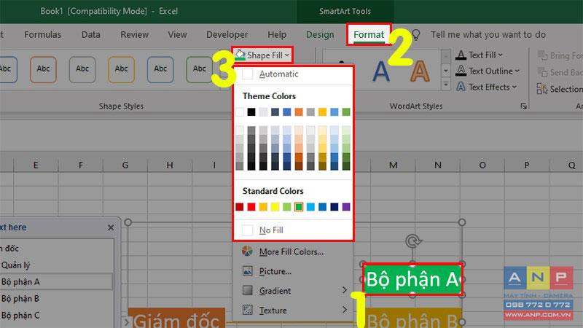The image size is (583, 328).
Task: Select column header M
Action: [393, 165]
